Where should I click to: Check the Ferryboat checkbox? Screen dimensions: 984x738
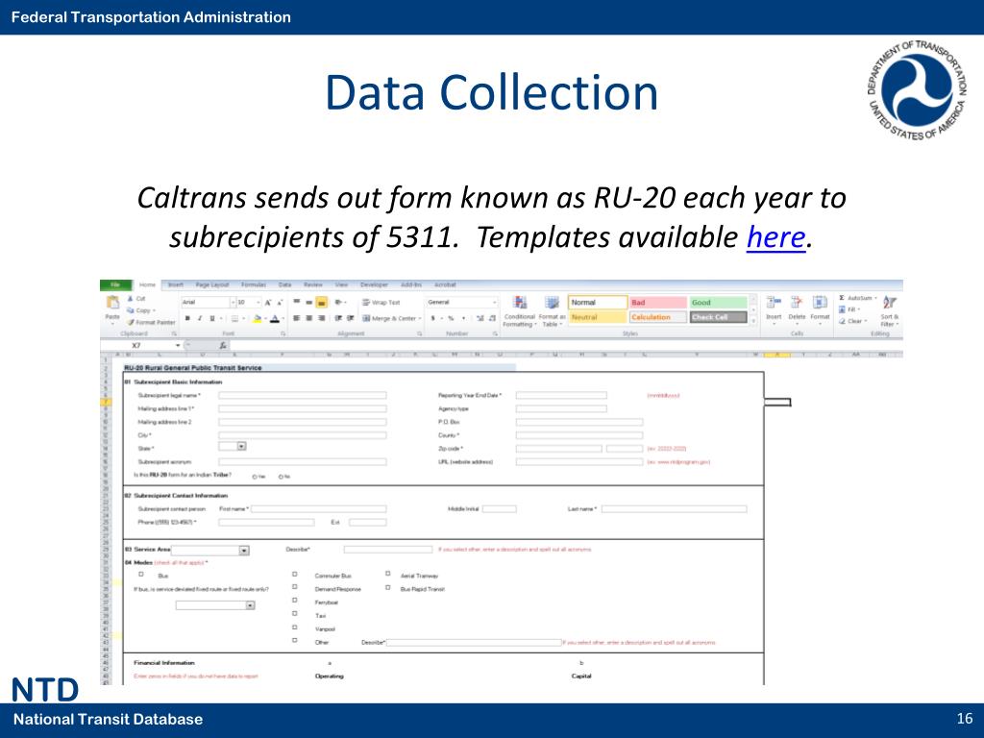294,601
